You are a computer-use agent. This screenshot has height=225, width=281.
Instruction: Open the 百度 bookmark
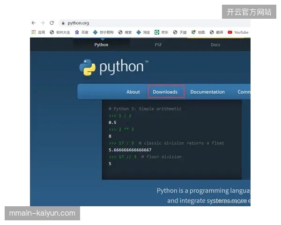81,32
